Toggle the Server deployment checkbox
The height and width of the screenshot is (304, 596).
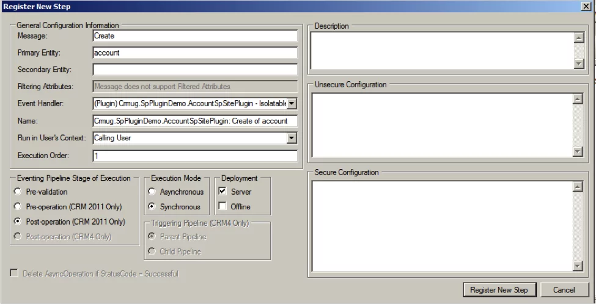[223, 191]
